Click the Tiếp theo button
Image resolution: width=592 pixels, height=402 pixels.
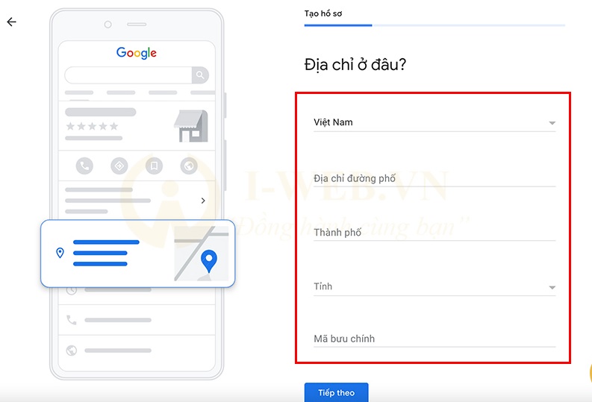(x=337, y=392)
